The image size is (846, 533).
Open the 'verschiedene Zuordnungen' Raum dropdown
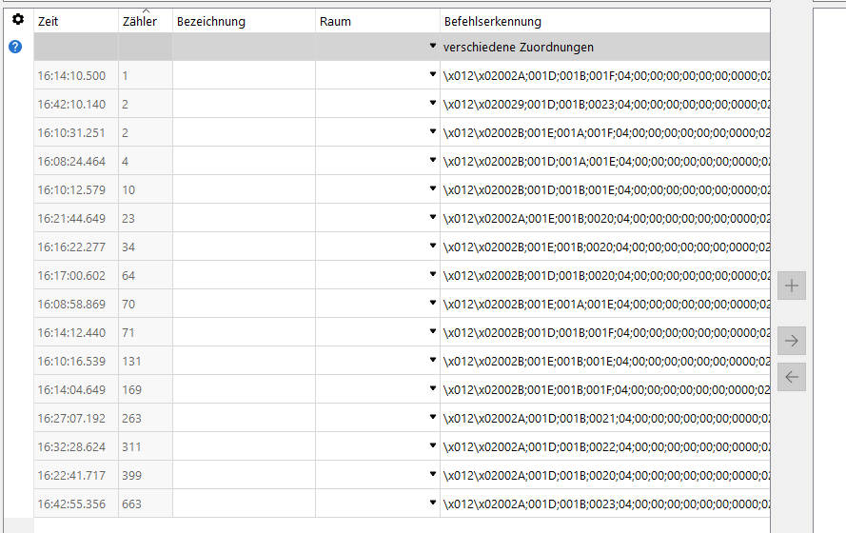tap(432, 46)
